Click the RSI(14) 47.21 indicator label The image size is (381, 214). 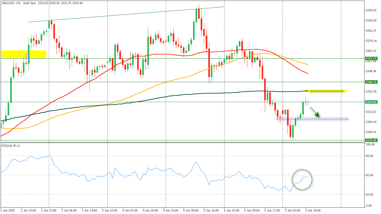[x=11, y=146]
